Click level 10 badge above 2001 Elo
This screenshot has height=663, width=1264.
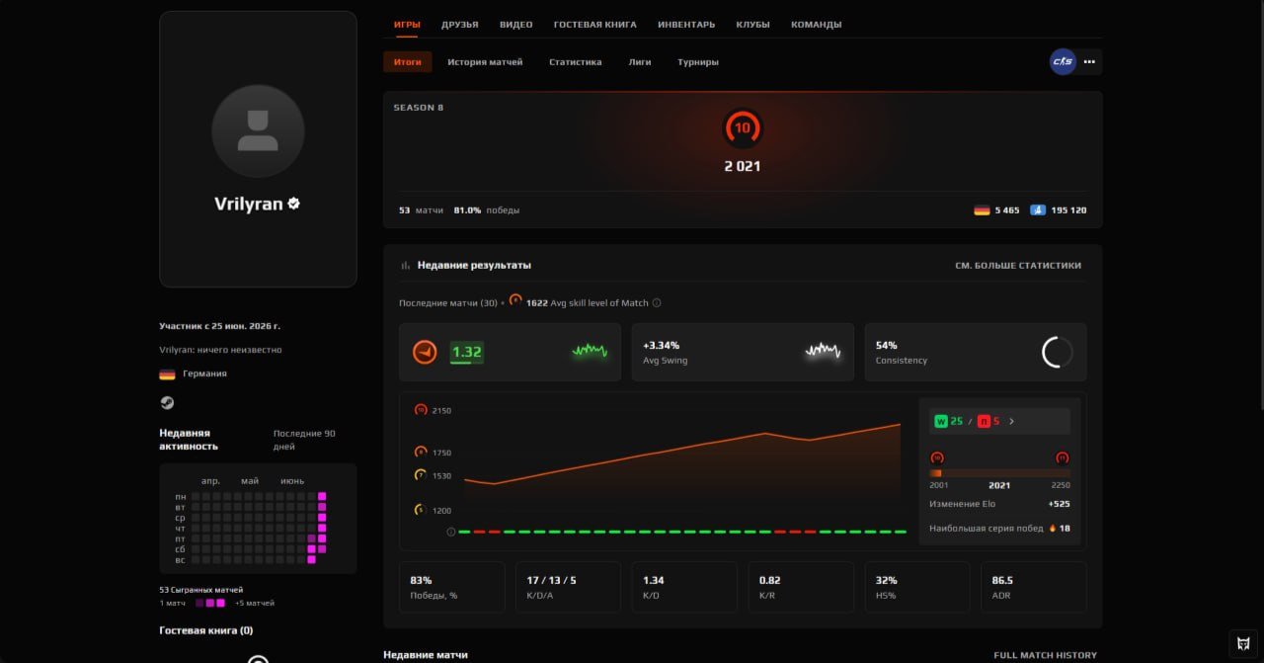pos(937,457)
